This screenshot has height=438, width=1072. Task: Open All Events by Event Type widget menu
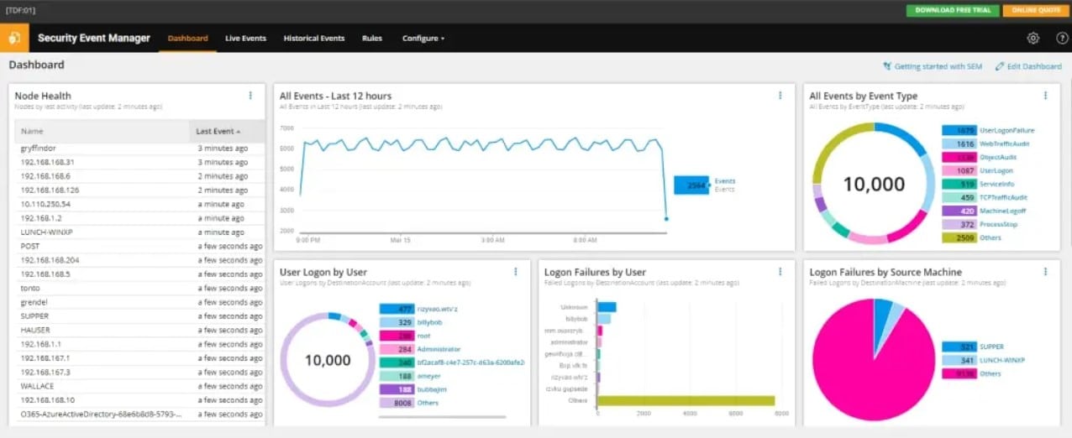(1045, 96)
